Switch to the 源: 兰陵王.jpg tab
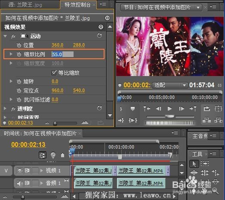Image resolution: width=225 pixels, height=200 pixels. click(x=25, y=5)
